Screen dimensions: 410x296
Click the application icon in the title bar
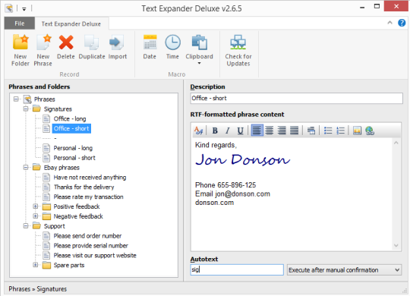click(9, 8)
